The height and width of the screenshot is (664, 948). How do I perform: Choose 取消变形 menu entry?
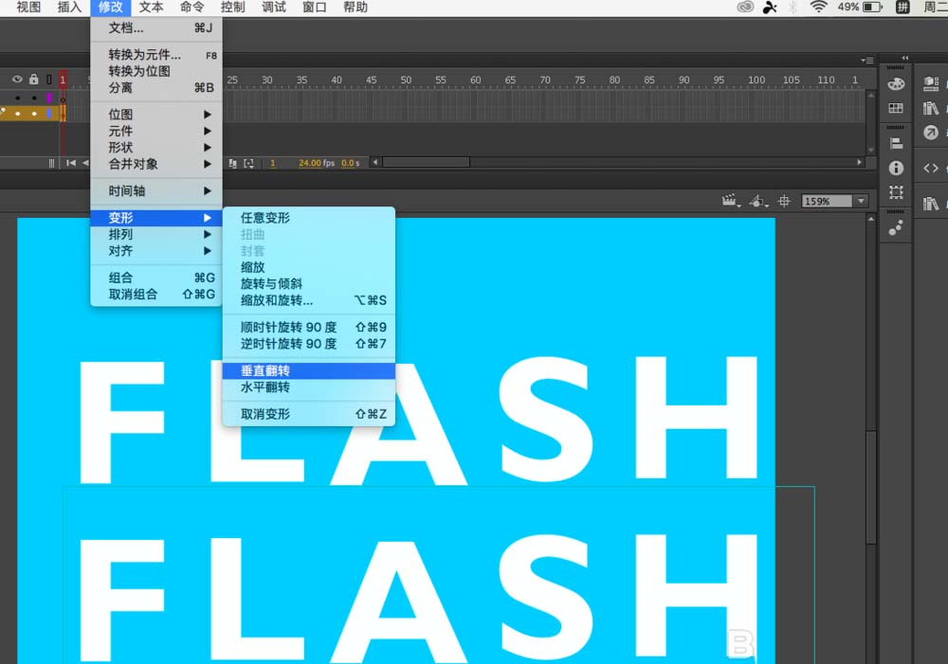click(x=309, y=414)
